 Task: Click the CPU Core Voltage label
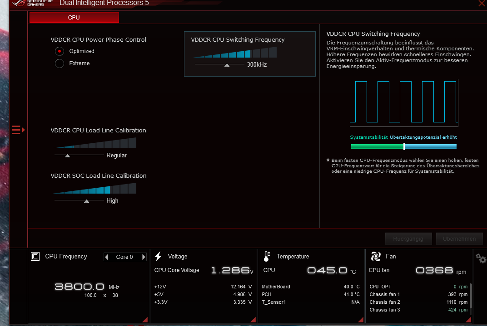coord(177,270)
